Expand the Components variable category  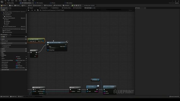point(1,55)
